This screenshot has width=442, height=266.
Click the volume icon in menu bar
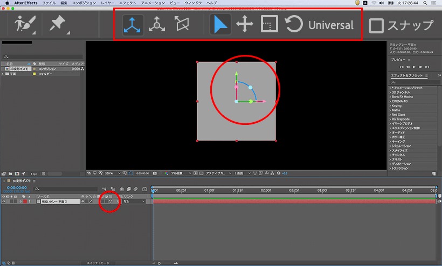(x=382, y=3)
